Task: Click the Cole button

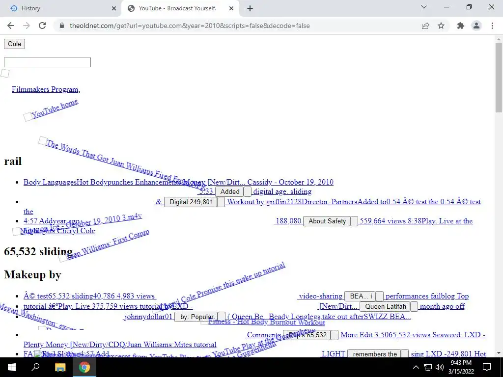Action: 14,44
